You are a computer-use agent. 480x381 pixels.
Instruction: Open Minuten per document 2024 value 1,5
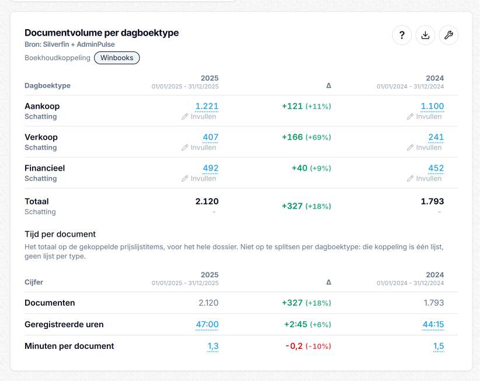pyautogui.click(x=439, y=347)
